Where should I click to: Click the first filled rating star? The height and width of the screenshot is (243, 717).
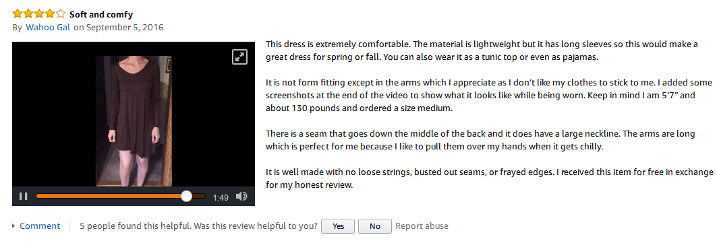18,13
